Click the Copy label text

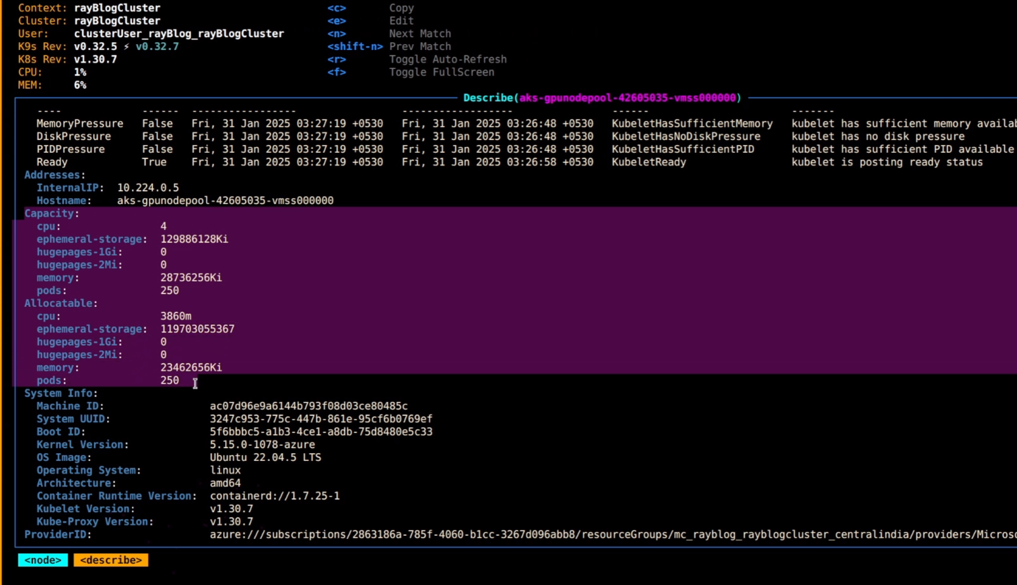tap(401, 8)
